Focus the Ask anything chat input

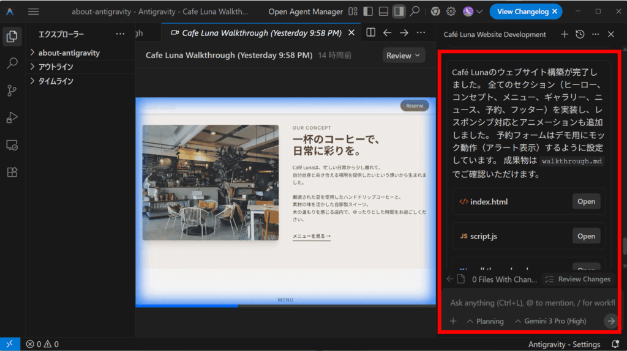click(531, 303)
